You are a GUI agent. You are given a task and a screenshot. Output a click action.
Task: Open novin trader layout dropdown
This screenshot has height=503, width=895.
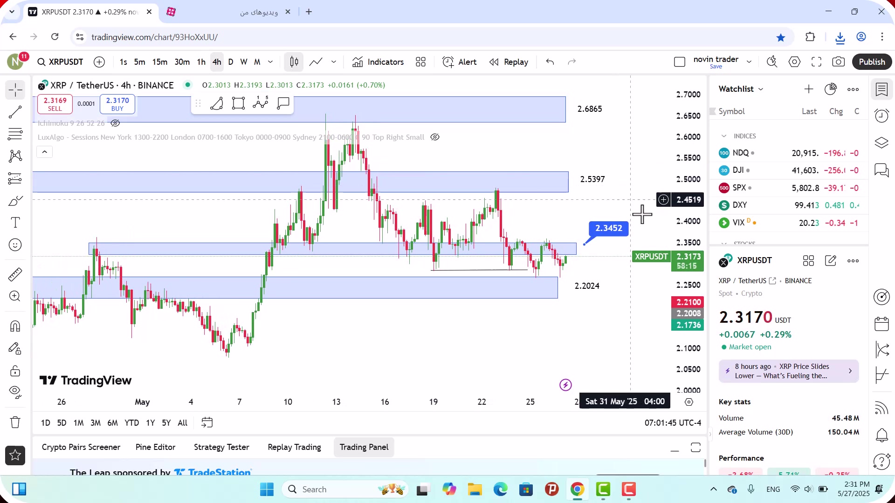[749, 62]
